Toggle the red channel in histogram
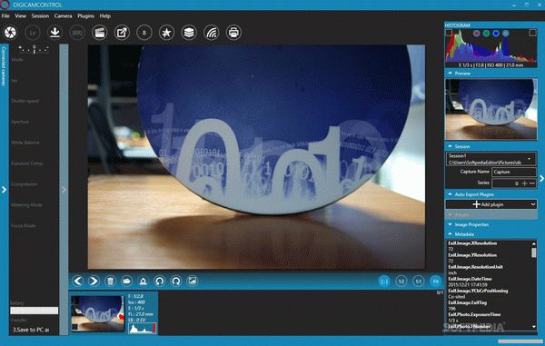This screenshot has width=545, height=346. (477, 34)
